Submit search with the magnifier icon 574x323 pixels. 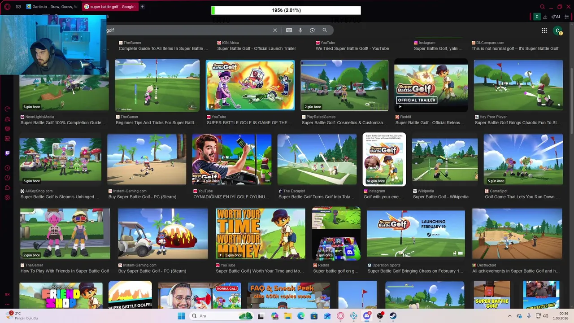325,30
